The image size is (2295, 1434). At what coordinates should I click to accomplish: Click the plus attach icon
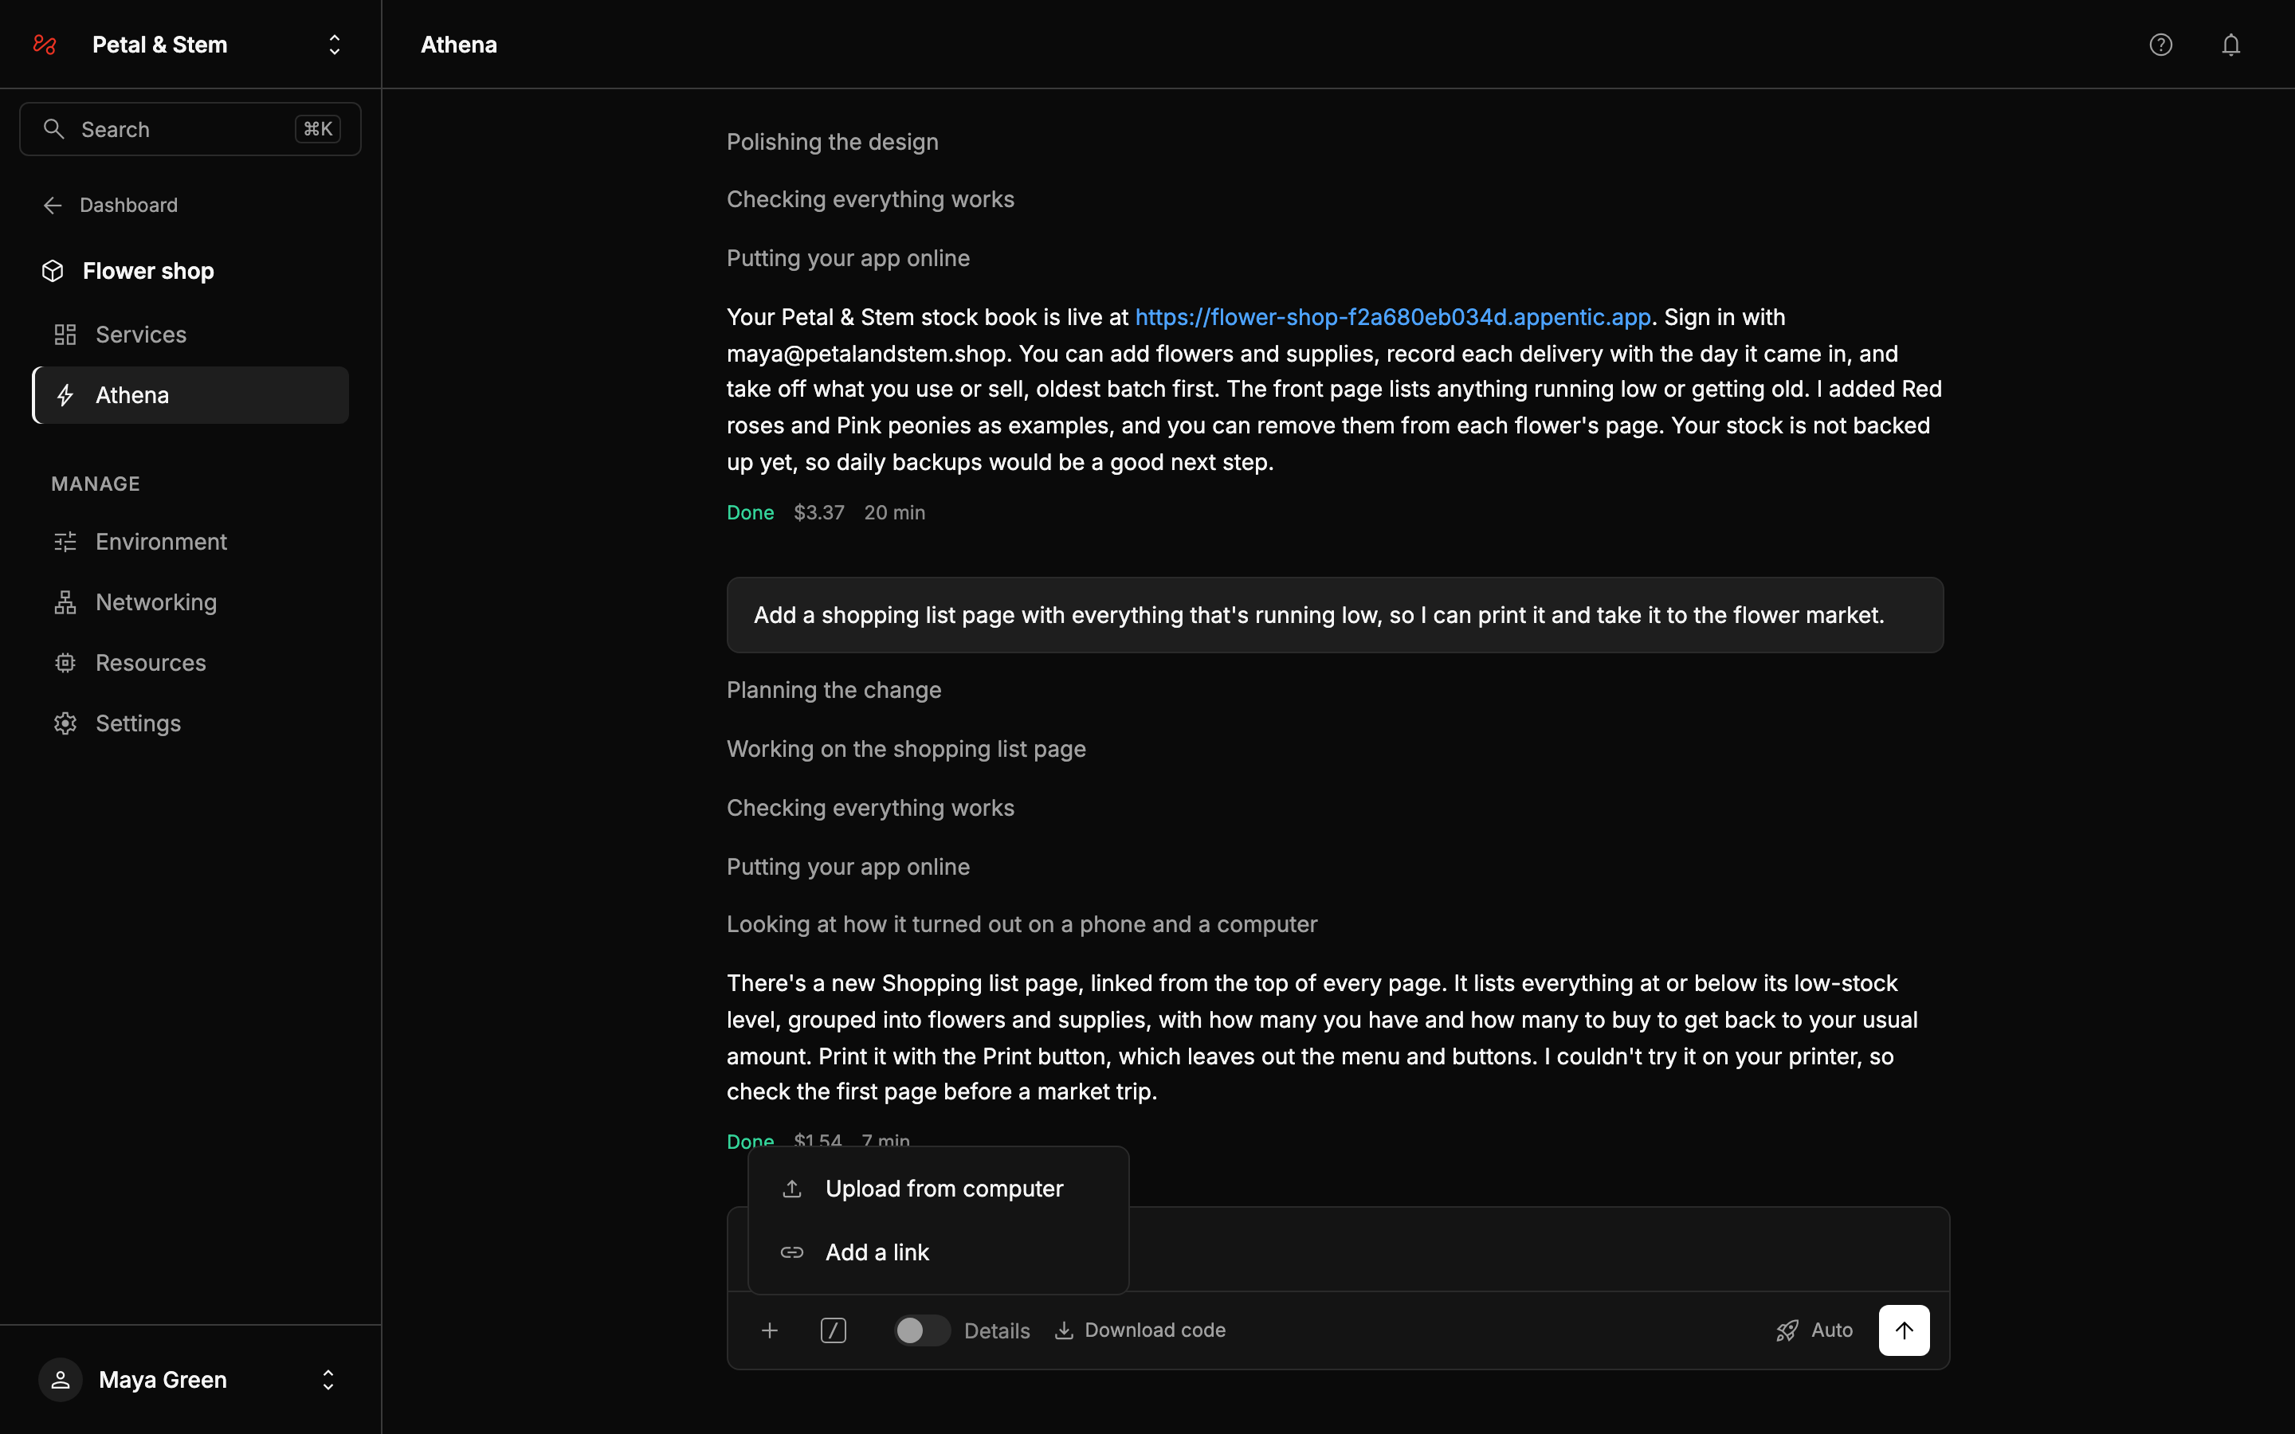tap(769, 1330)
